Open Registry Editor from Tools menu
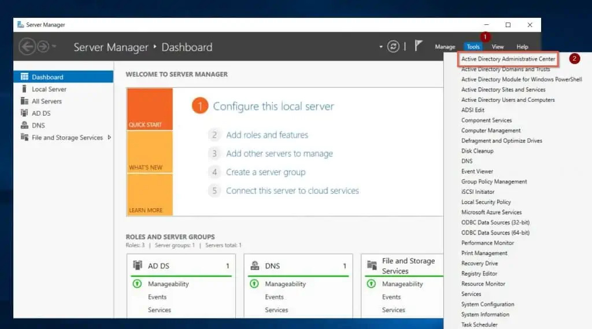Image resolution: width=592 pixels, height=329 pixels. [x=479, y=273]
